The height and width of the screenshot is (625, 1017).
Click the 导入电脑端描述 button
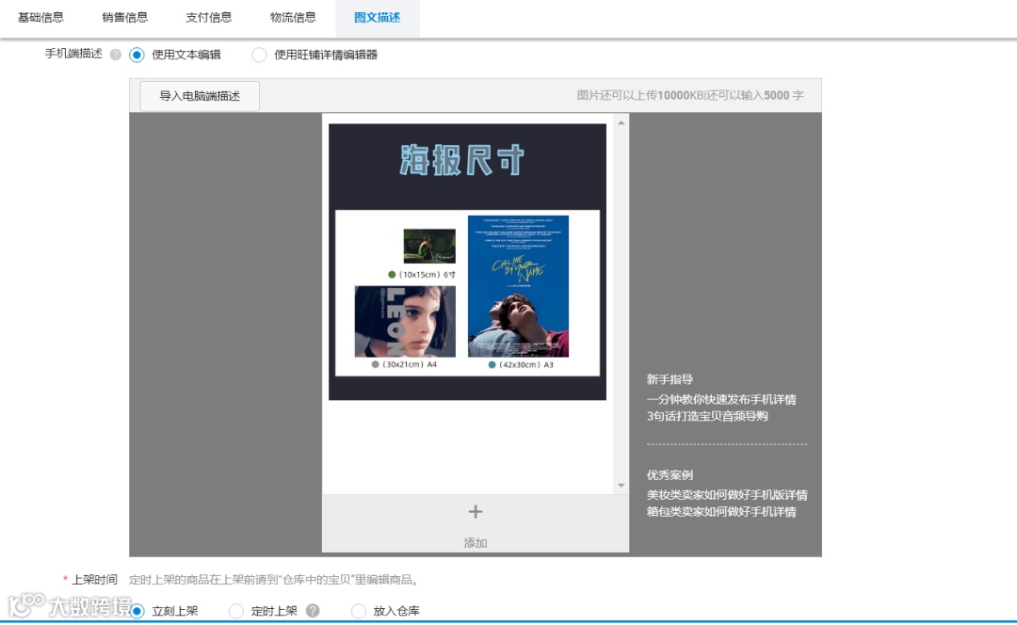(x=200, y=96)
